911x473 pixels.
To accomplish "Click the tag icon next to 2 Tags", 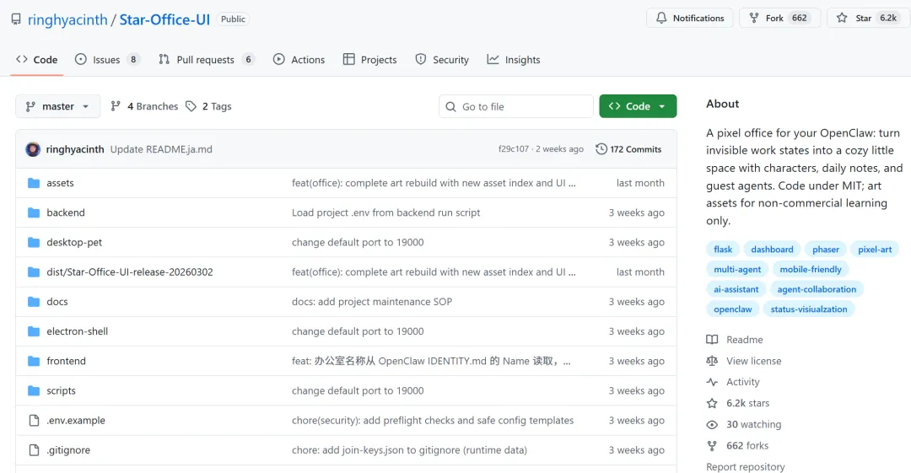I will click(191, 106).
